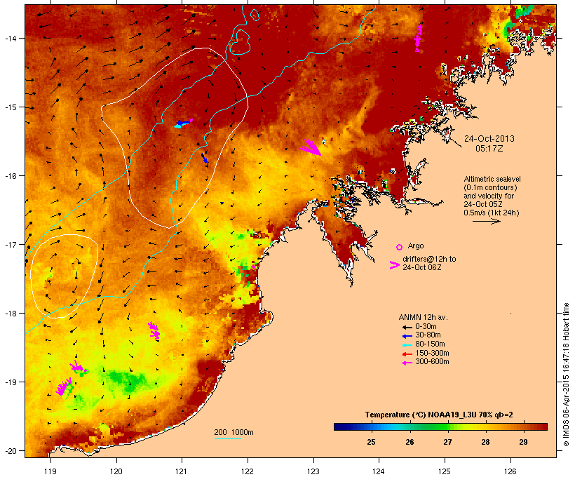This screenshot has height=477, width=575.
Task: Click the colorbar value 27
Action: pyautogui.click(x=447, y=442)
